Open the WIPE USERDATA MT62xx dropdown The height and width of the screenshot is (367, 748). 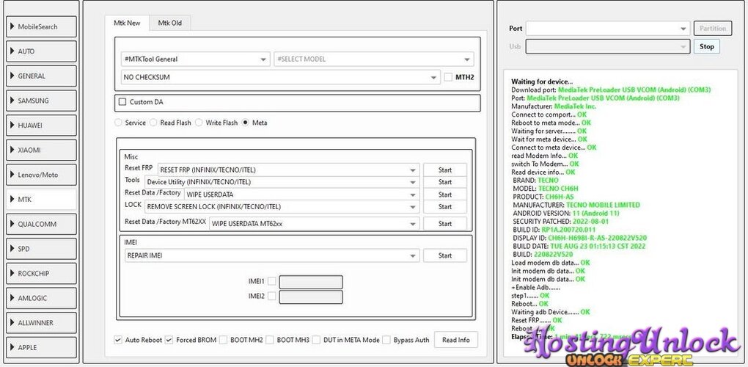click(315, 223)
